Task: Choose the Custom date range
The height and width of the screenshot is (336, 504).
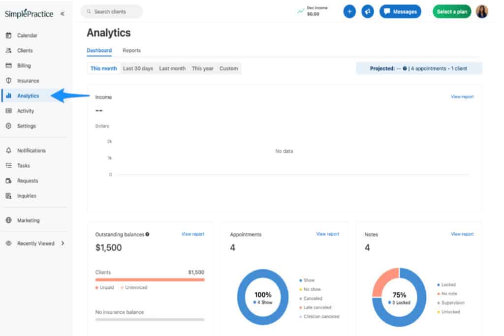Action: (228, 68)
